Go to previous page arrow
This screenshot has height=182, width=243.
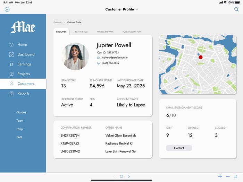pos(114,176)
